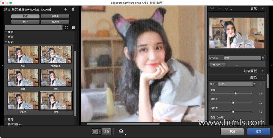273x138 pixels.
Task: Select the 抽象 preset thumbnail
Action: pyautogui.click(x=23, y=78)
